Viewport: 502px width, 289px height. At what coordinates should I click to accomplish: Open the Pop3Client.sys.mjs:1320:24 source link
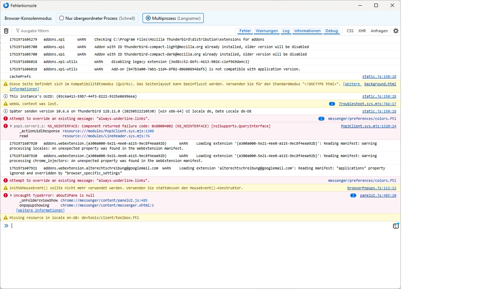tap(368, 126)
